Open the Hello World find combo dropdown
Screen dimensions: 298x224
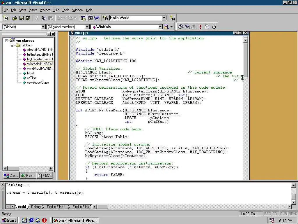[164, 18]
